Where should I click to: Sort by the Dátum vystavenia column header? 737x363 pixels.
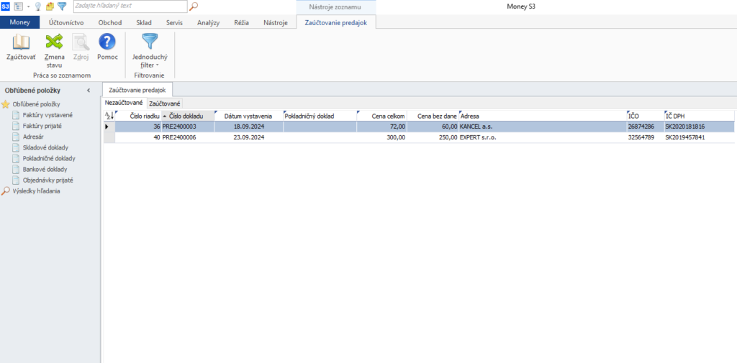pos(248,116)
